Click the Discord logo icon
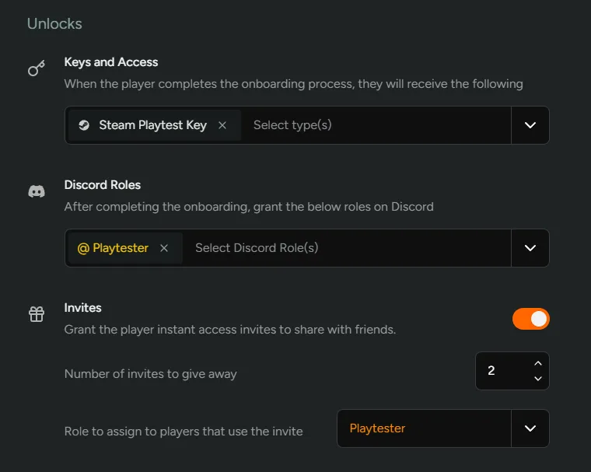The image size is (591, 472). coord(37,191)
